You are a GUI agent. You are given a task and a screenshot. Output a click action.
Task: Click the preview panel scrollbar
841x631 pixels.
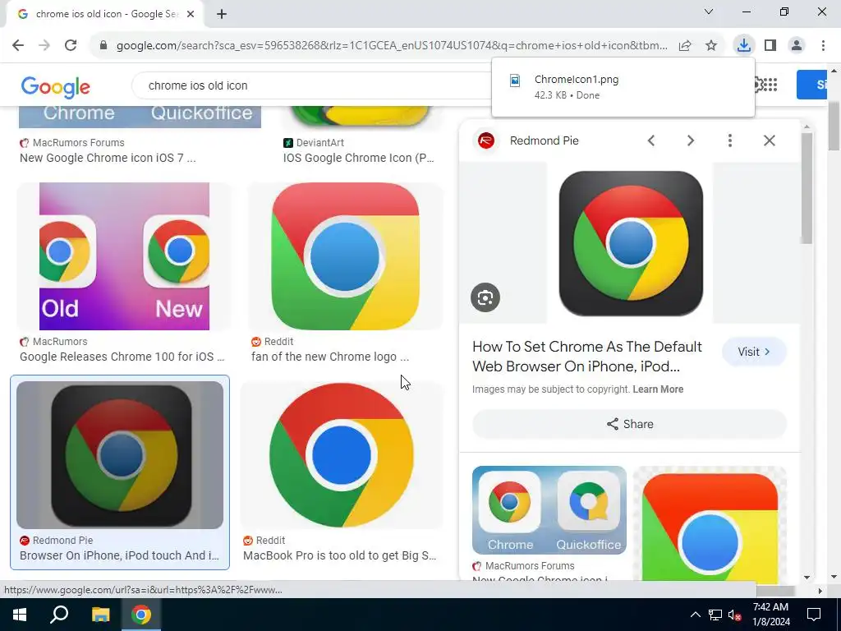pos(807,188)
